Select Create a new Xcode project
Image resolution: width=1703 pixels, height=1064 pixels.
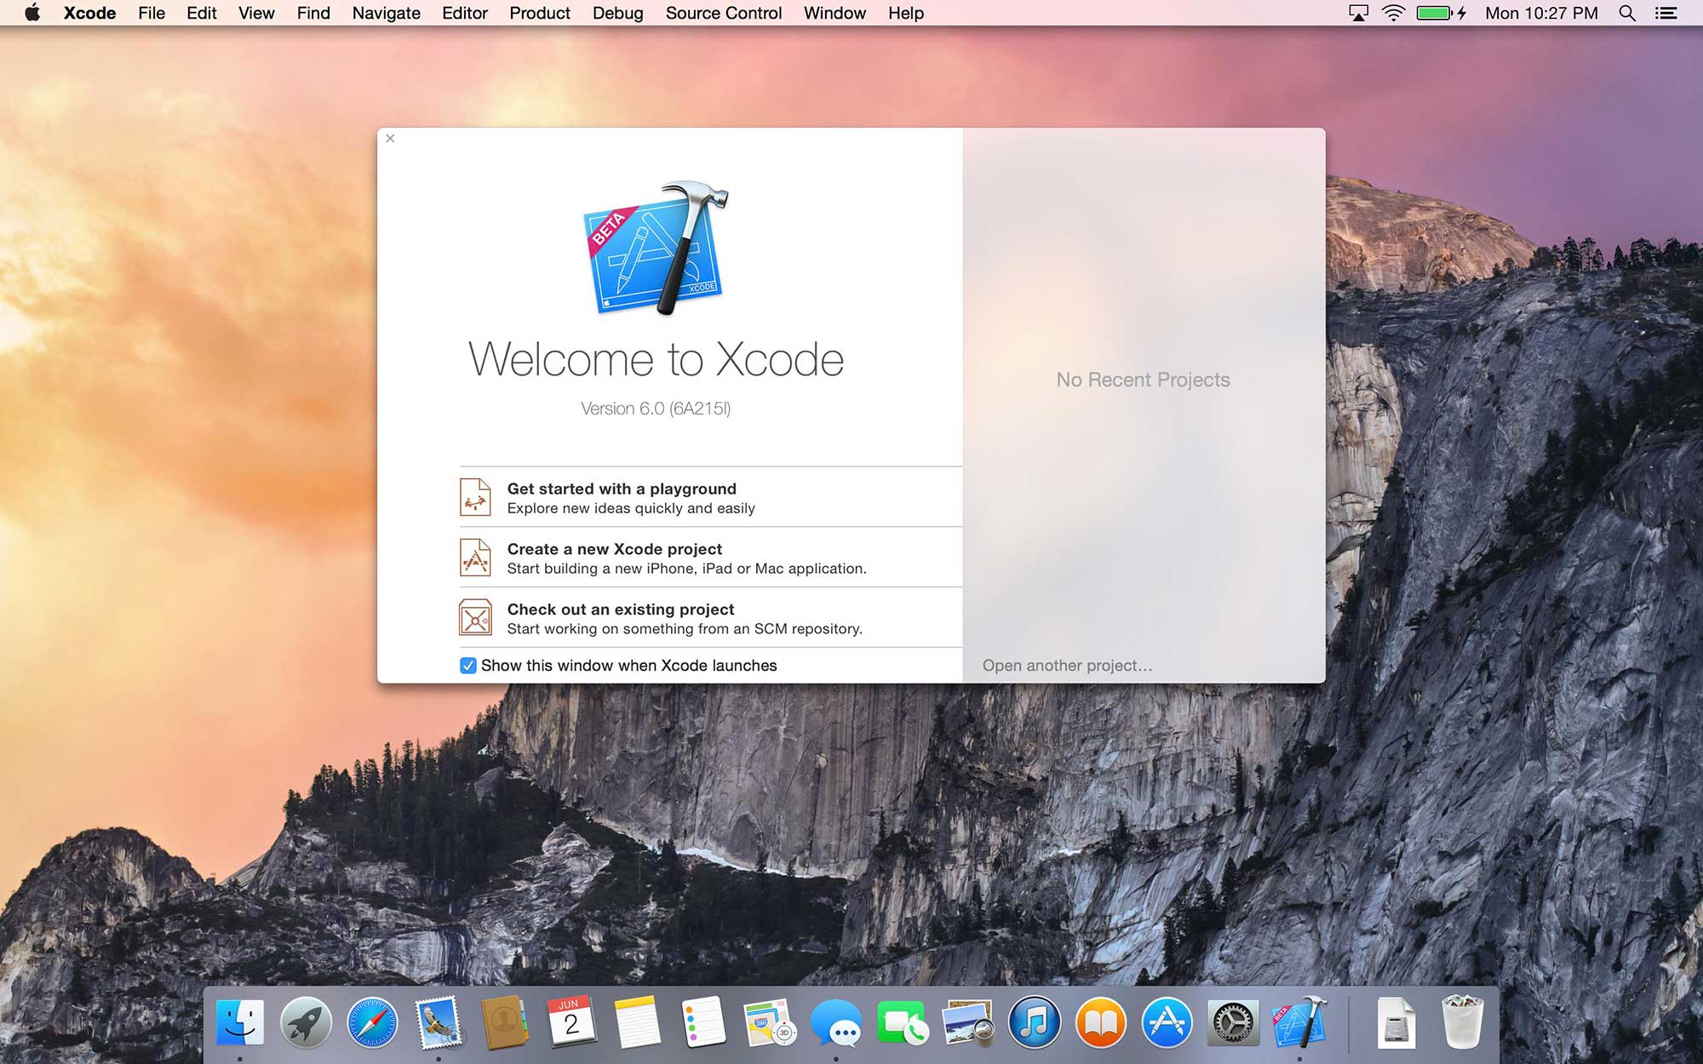pos(614,549)
